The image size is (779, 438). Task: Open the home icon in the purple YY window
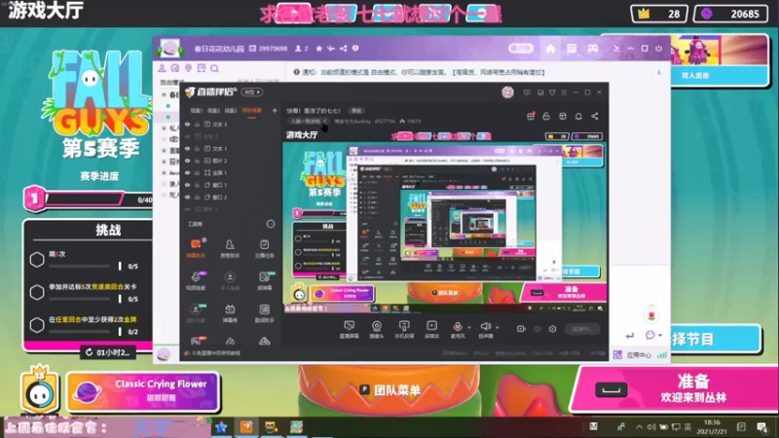[550, 49]
